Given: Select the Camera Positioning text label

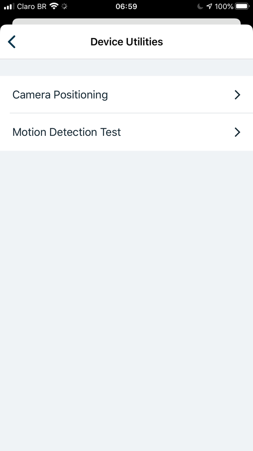Looking at the screenshot, I should 60,95.
